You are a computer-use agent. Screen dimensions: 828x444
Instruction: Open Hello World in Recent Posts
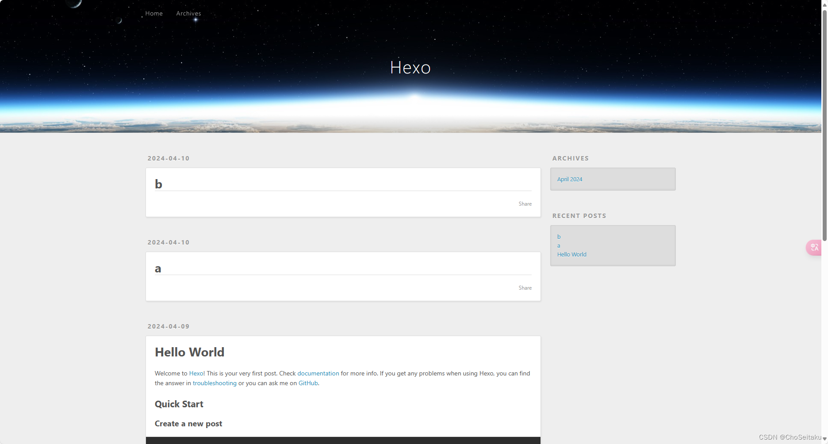[572, 254]
